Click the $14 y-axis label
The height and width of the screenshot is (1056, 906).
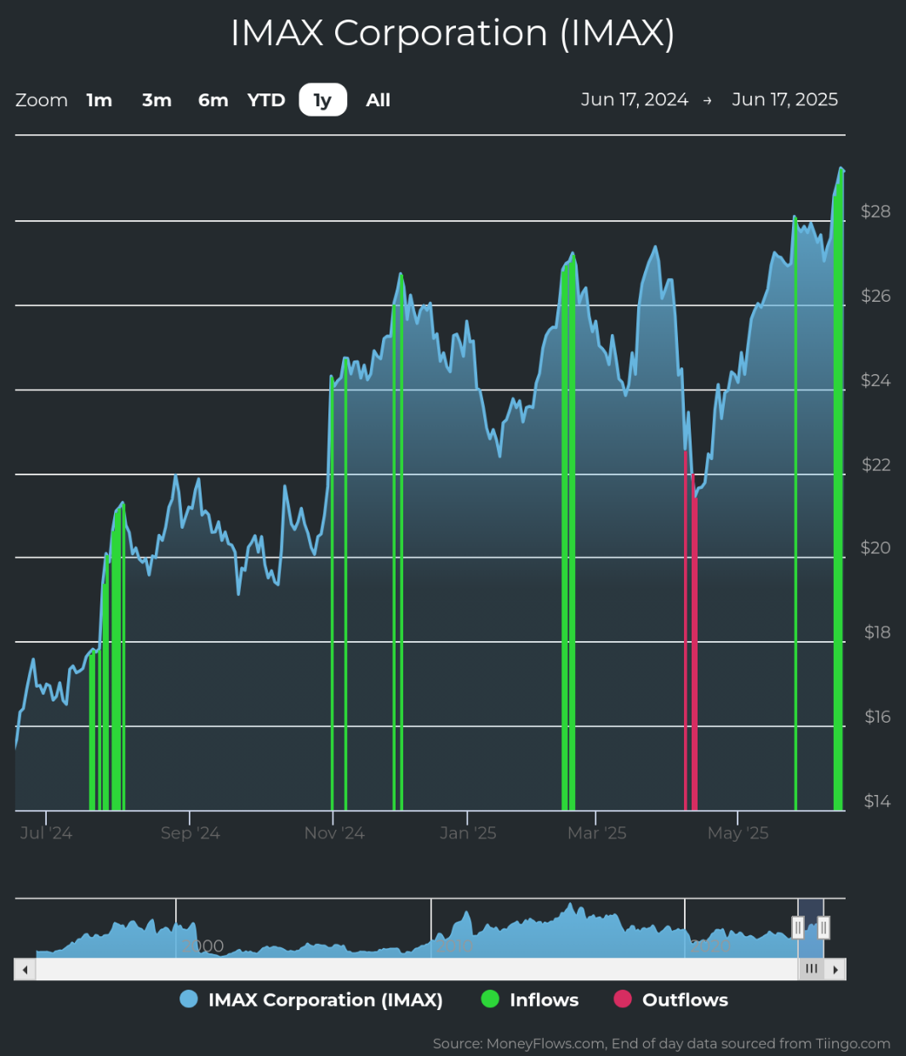(x=876, y=801)
